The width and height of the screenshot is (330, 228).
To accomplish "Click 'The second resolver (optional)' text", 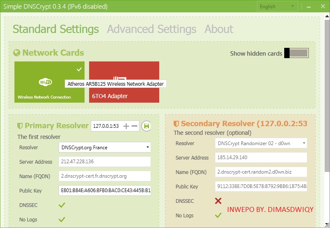I will (212, 133).
